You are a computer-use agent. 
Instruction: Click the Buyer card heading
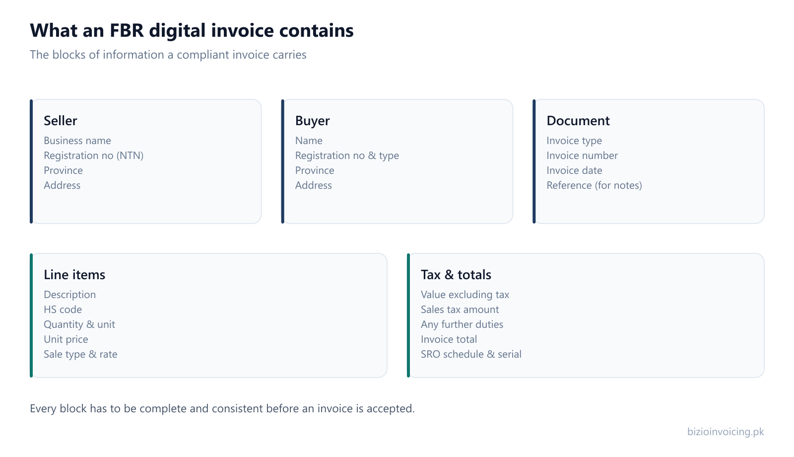(x=313, y=121)
